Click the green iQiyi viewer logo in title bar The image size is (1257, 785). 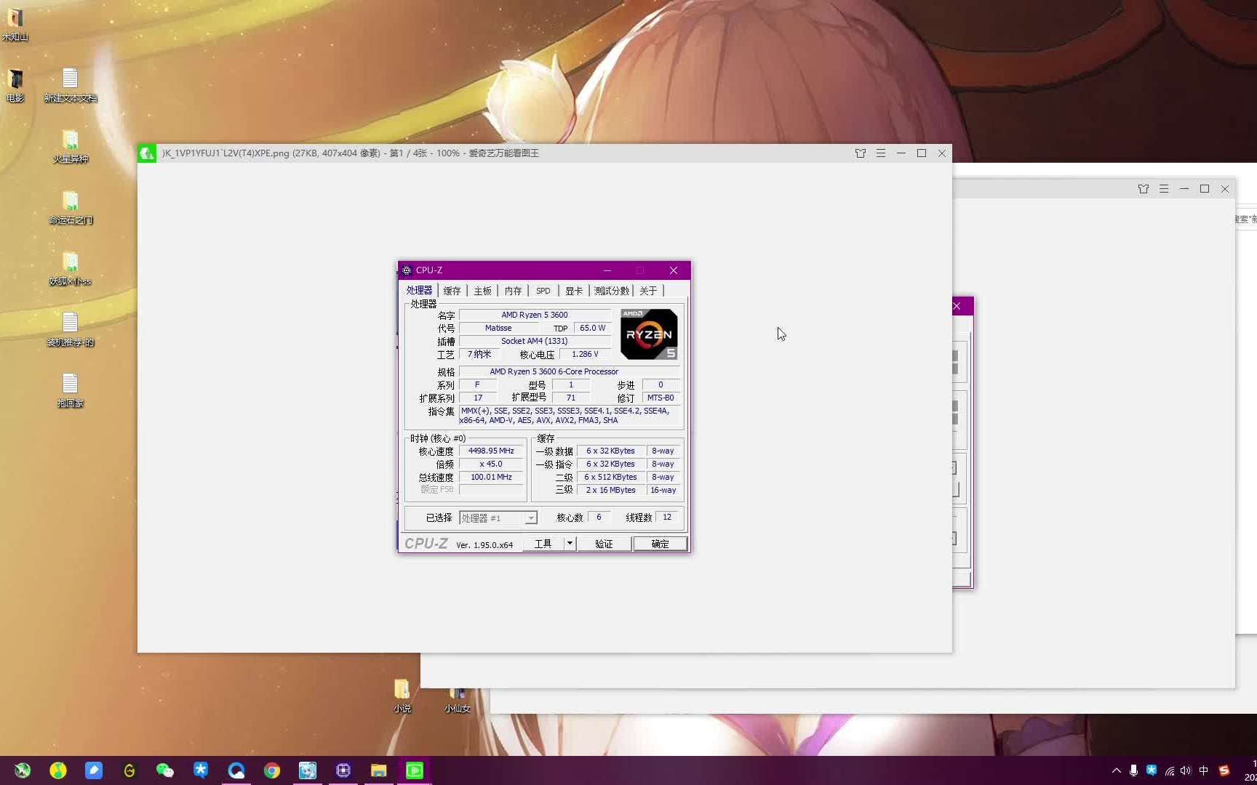pos(147,153)
